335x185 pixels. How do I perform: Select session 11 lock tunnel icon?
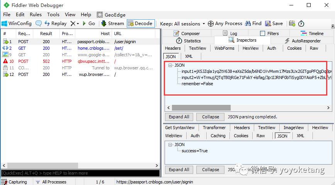(x=5, y=68)
